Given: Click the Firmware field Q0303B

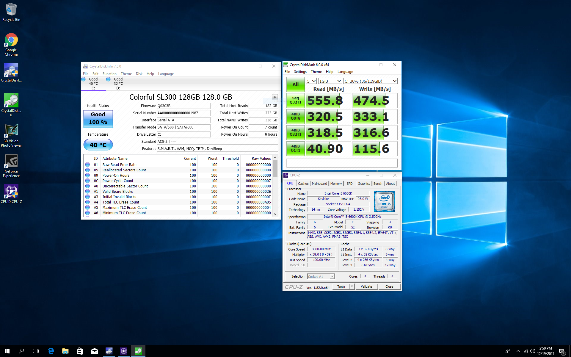Looking at the screenshot, I should pyautogui.click(x=183, y=106).
